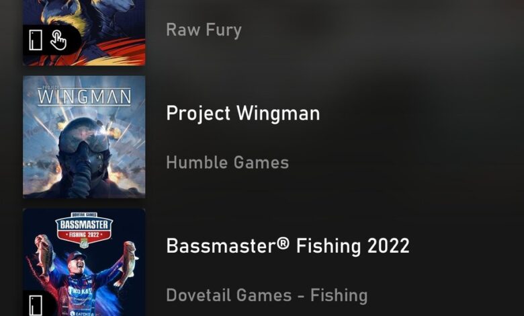Tap the console icon on the Bassmaster cover
524x316 pixels.
(x=36, y=305)
